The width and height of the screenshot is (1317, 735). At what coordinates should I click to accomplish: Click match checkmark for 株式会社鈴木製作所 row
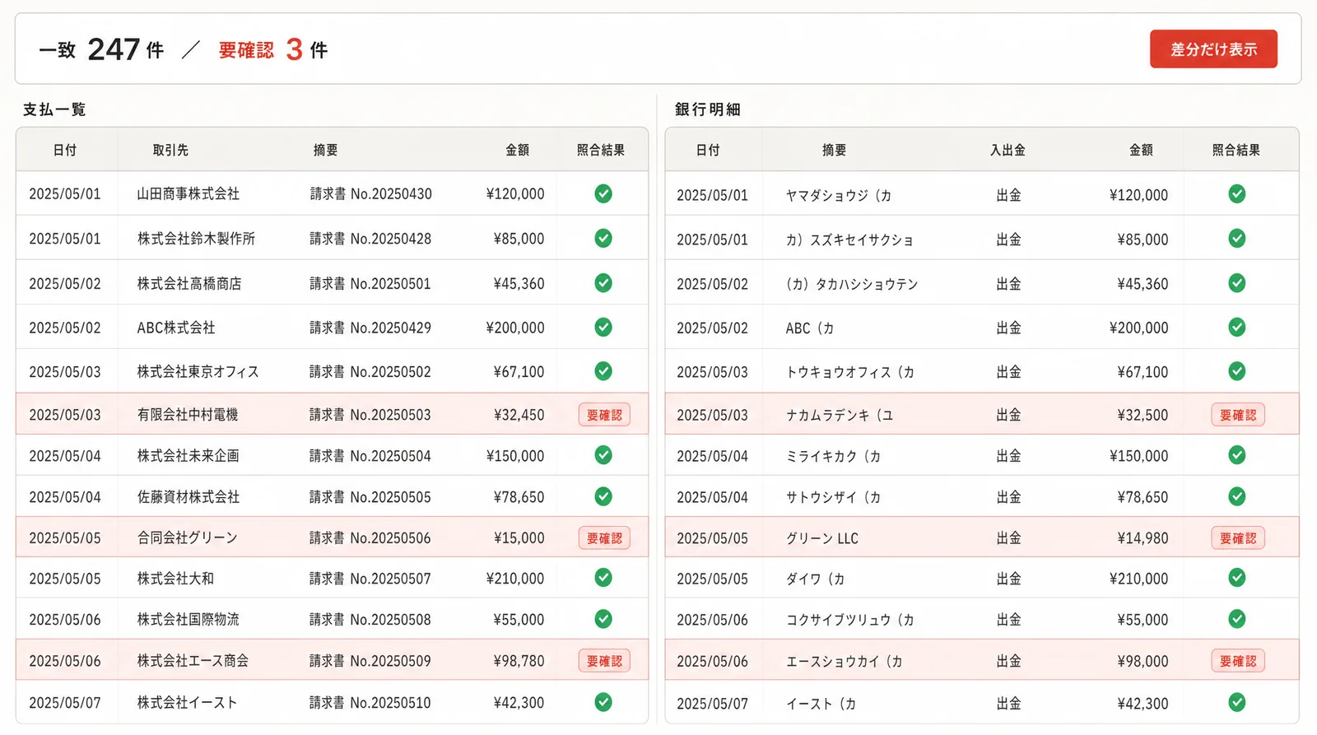[x=603, y=238]
